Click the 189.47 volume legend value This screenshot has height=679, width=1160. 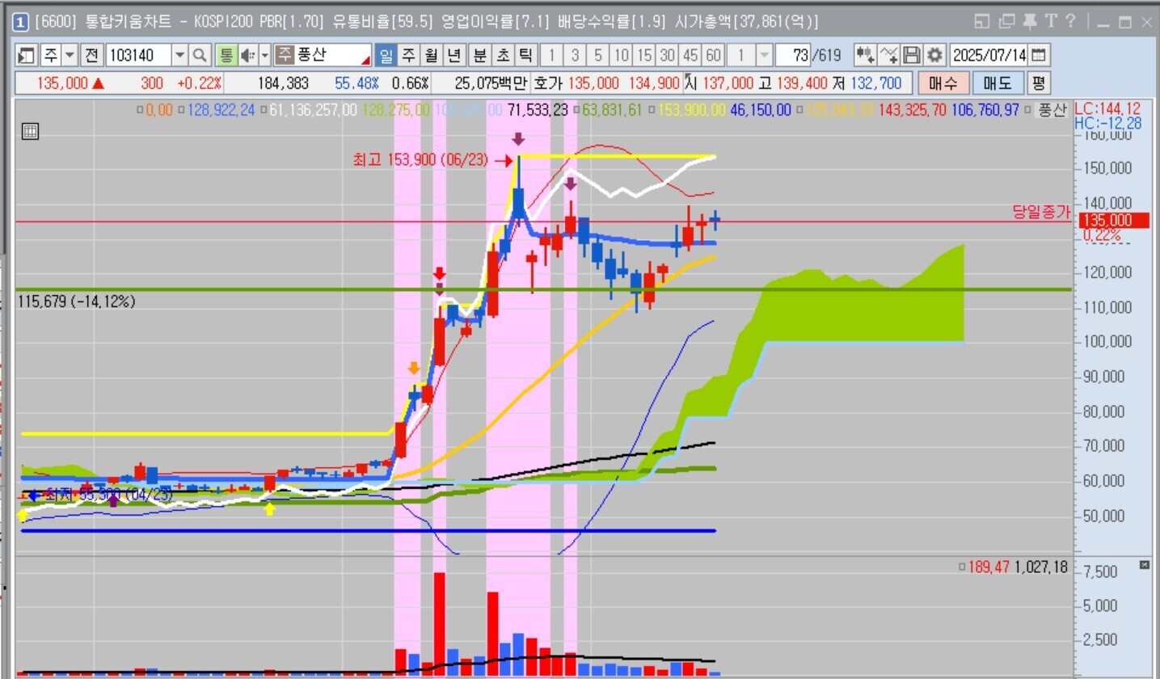tap(988, 567)
